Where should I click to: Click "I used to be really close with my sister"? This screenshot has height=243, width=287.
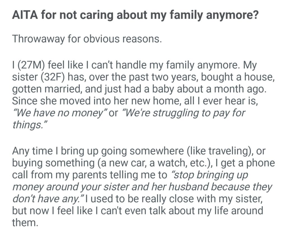coord(173,199)
